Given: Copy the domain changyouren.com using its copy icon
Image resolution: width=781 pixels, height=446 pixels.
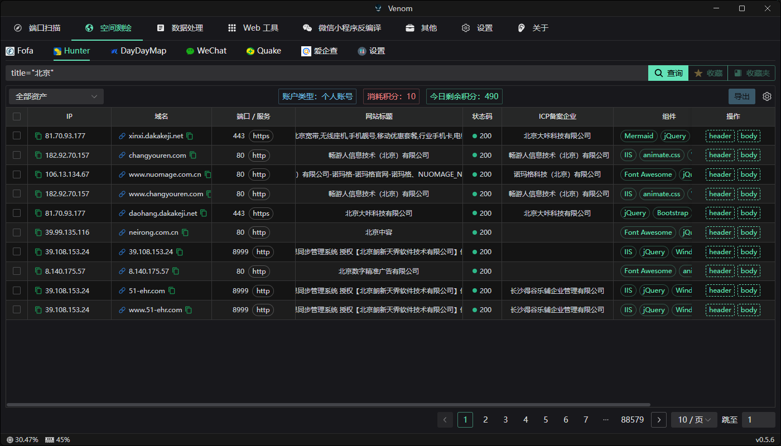Looking at the screenshot, I should [x=193, y=156].
